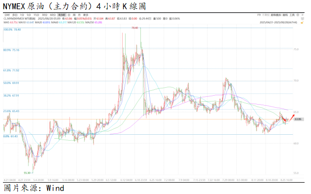Image resolution: width=311 pixels, height=194 pixels.
Task: Click the 5.4 20:00 time axis label
Action: coord(39,180)
